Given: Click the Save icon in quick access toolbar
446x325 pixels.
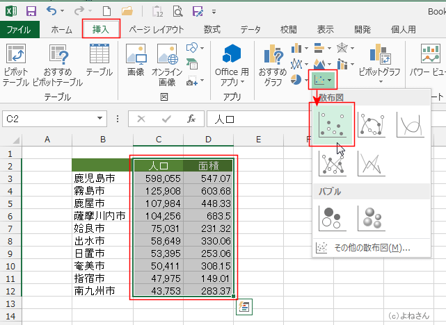Looking at the screenshot, I should coord(31,11).
